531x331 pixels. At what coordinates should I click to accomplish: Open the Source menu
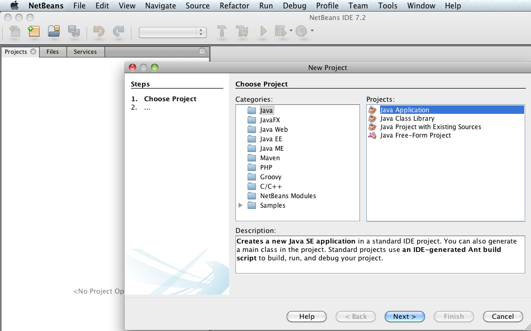point(197,6)
